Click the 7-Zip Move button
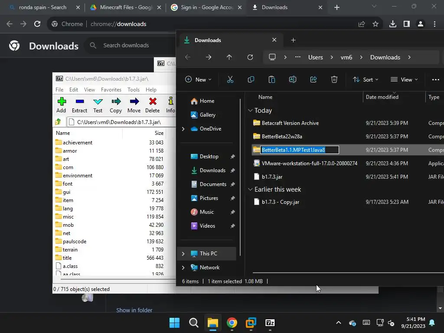 [134, 105]
